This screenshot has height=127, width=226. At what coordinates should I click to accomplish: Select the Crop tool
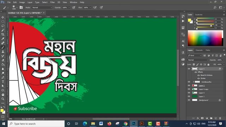(x=3, y=35)
